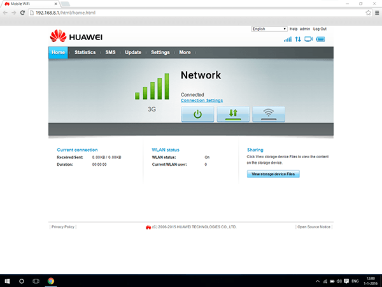
Task: Click the connected device monitor status icon
Action: [309, 40]
